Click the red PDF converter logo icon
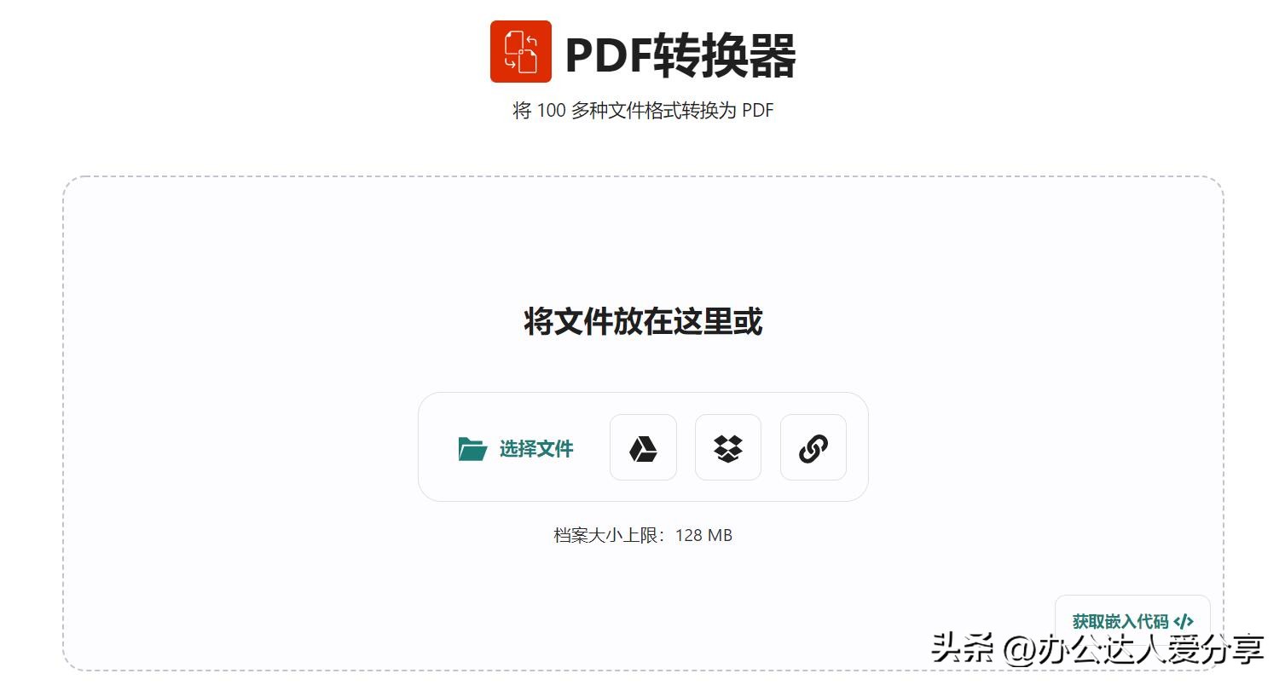Screen dimensions: 1285x685 point(520,52)
